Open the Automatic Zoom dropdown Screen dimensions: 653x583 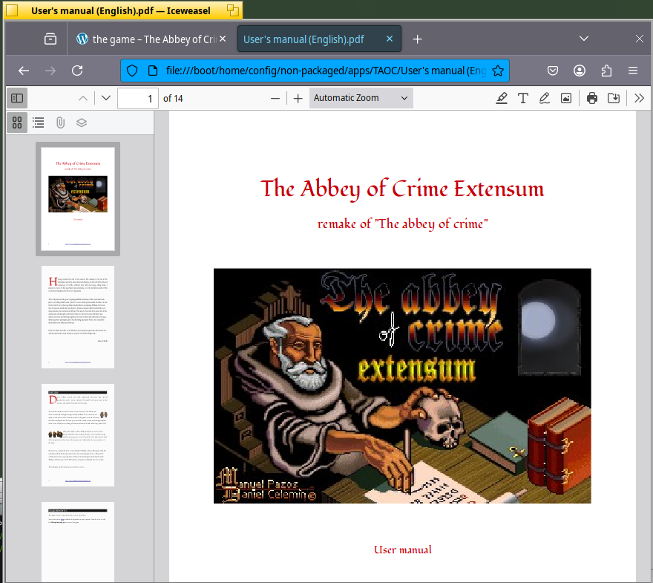pos(361,98)
